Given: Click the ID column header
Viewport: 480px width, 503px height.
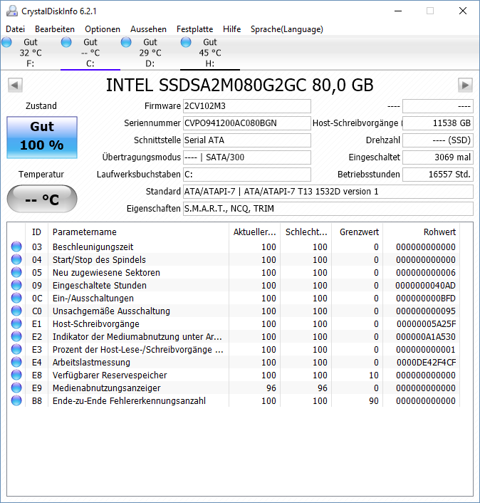Looking at the screenshot, I should click(x=36, y=232).
